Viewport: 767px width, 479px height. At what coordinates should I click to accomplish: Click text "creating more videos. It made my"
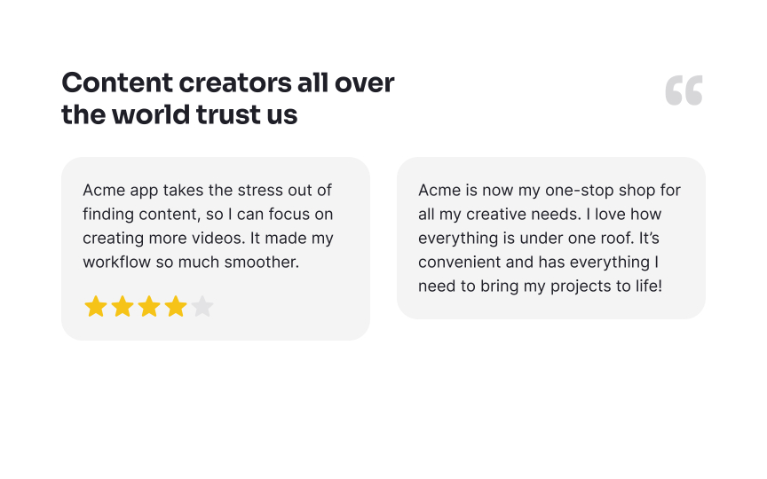(x=208, y=238)
